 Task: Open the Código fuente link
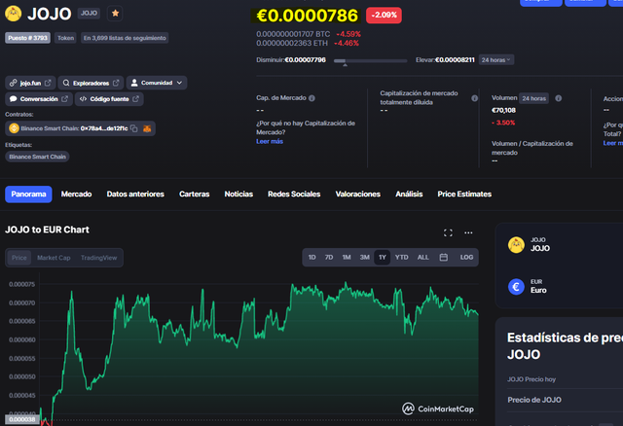[109, 99]
